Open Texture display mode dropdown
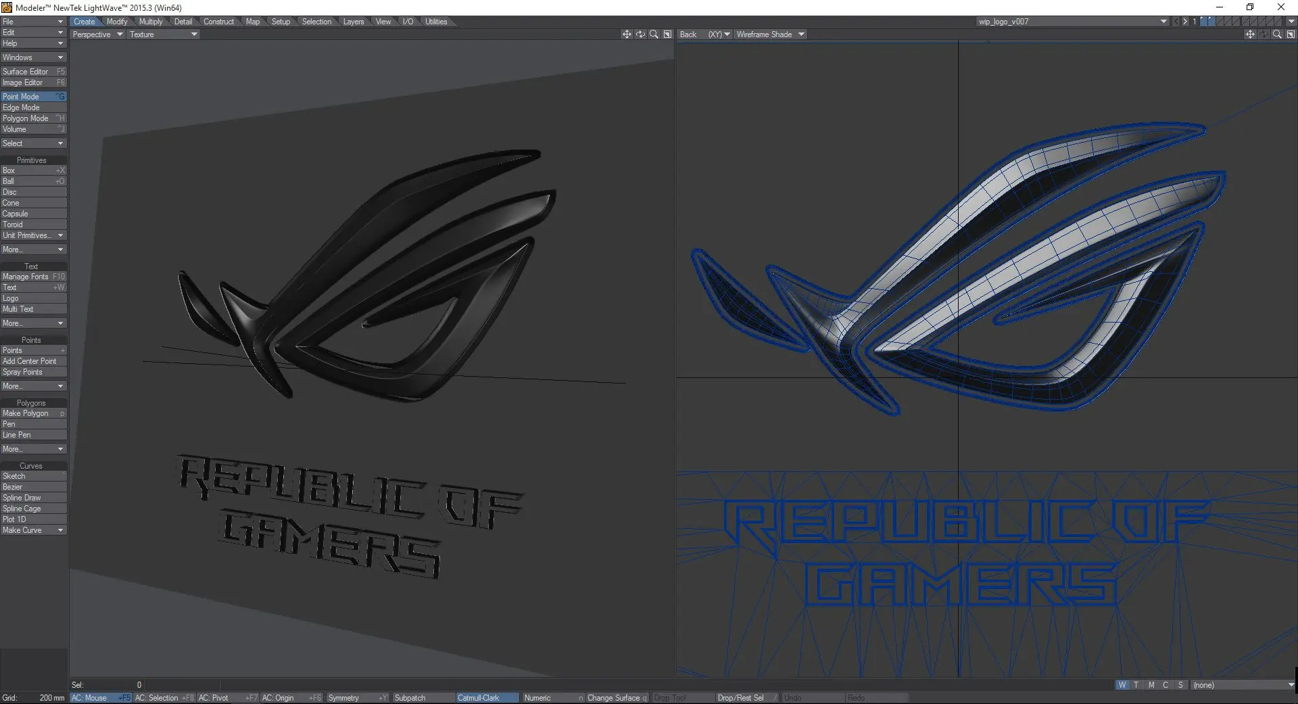This screenshot has height=704, width=1298. point(163,34)
